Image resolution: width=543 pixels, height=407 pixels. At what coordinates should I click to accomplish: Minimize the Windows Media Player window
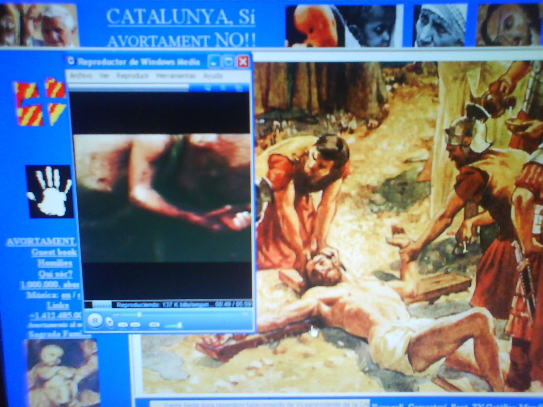(x=214, y=62)
